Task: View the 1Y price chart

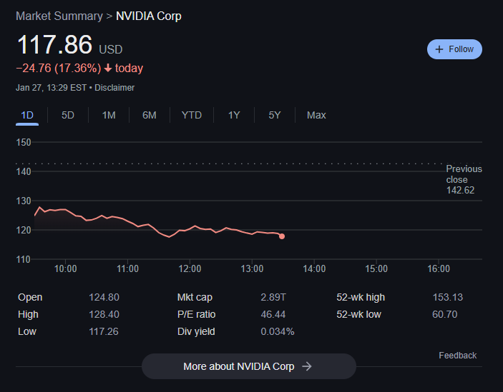Action: (x=234, y=115)
